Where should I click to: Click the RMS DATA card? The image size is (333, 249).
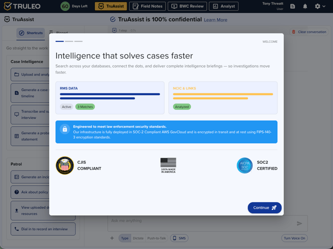(x=110, y=98)
